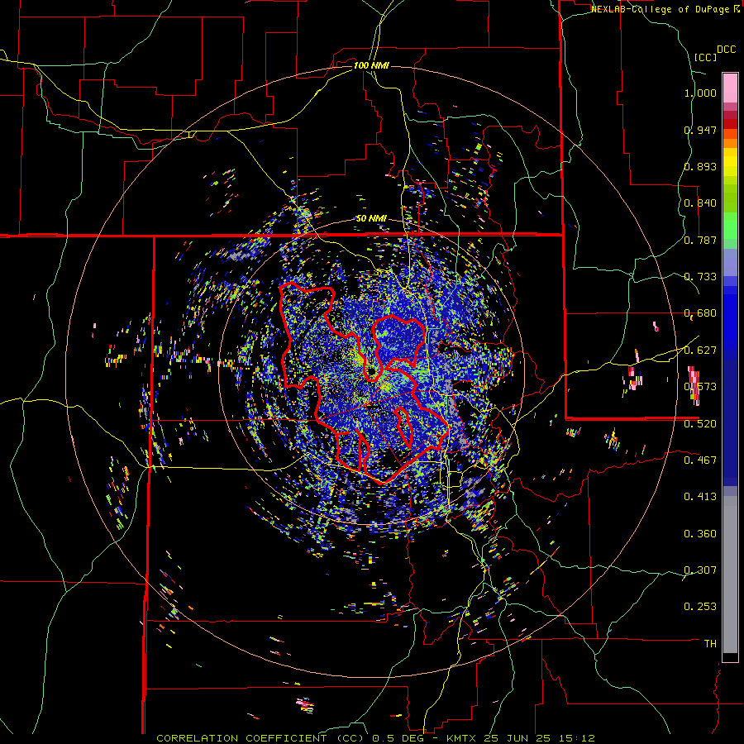Image resolution: width=744 pixels, height=744 pixels.
Task: Click the 25 JUN 25 15:12 timestamp
Action: [539, 738]
